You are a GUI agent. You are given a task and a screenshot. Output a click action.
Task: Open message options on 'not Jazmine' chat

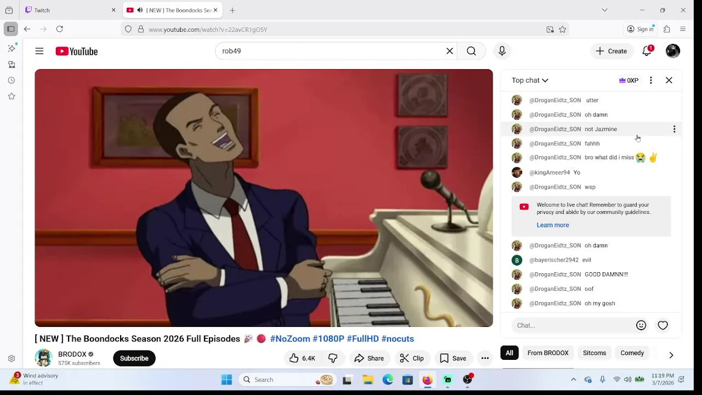click(x=674, y=129)
